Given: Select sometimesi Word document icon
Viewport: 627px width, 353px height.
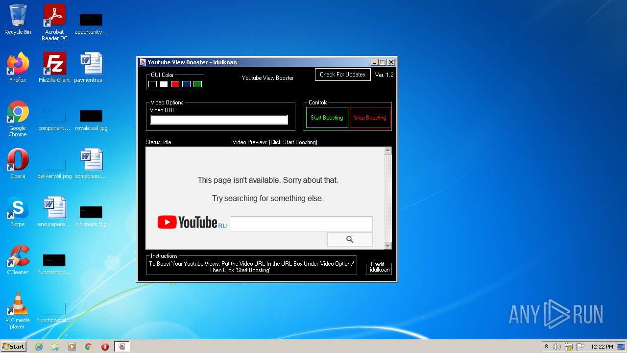Looking at the screenshot, I should point(91,163).
